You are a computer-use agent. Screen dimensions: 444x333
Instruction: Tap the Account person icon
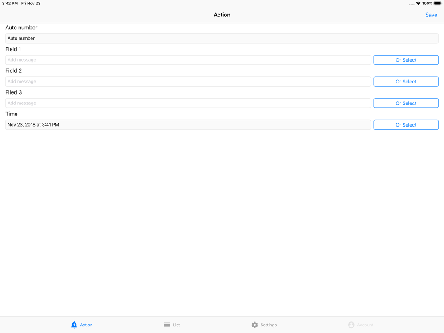(x=351, y=325)
